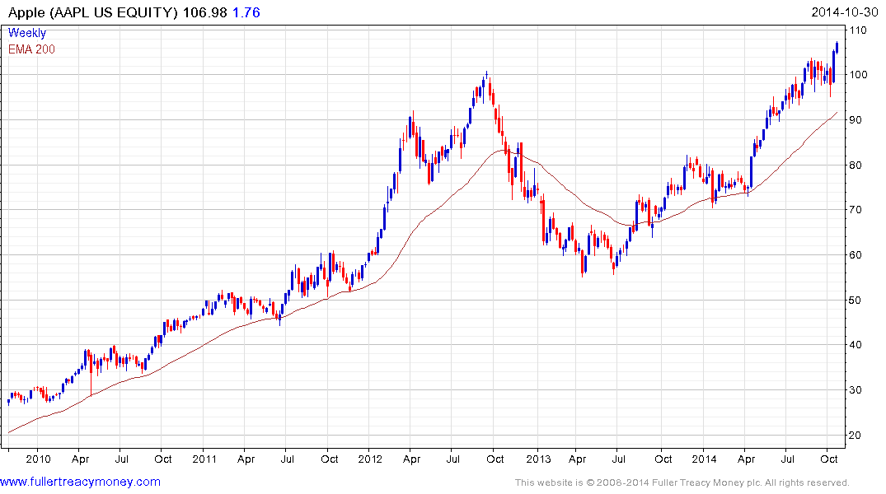
Task: Click the 90 price axis label
Action: click(855, 119)
